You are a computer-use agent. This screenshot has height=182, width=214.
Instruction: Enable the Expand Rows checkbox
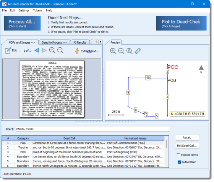pyautogui.click(x=178, y=155)
